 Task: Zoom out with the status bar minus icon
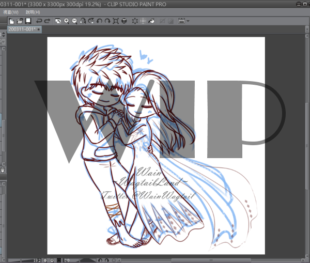coord(45,260)
